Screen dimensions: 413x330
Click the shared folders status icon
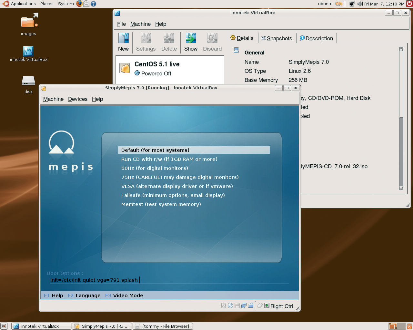tap(251, 306)
